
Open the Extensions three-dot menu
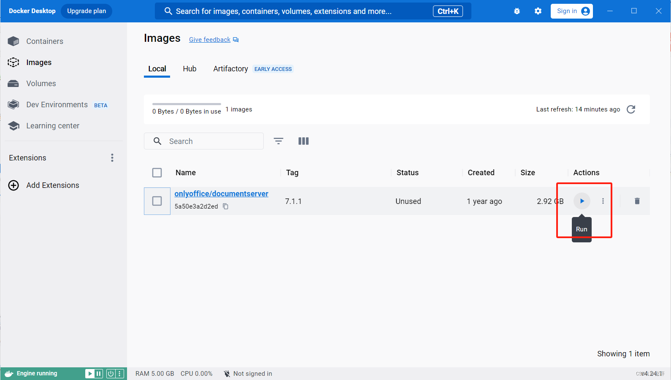(x=112, y=158)
